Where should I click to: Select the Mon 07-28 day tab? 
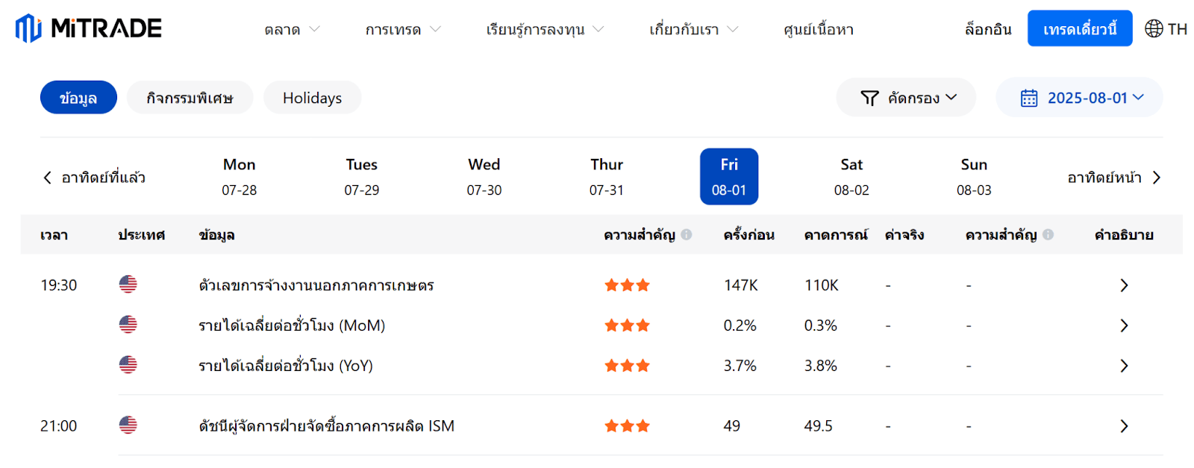tap(239, 177)
